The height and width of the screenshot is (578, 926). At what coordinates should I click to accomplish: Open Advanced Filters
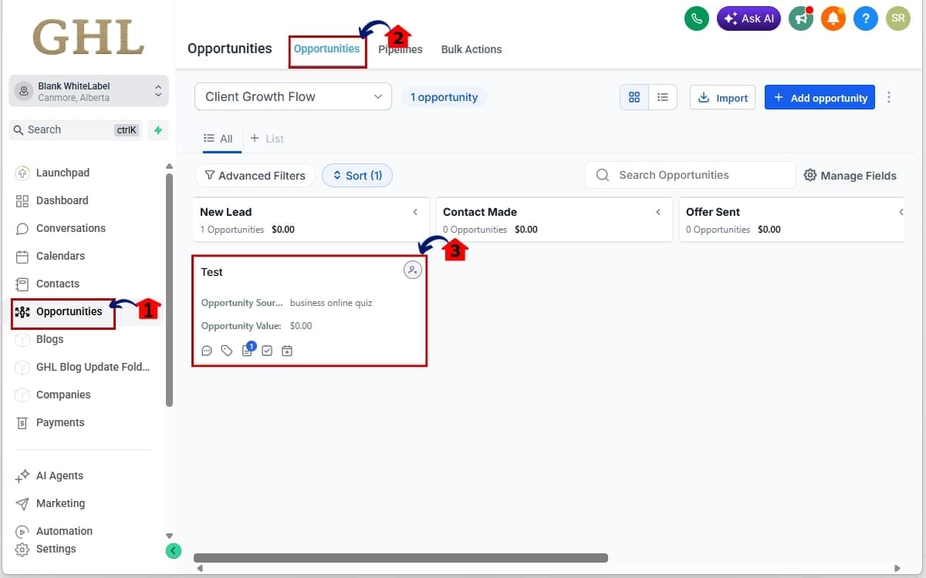(255, 175)
